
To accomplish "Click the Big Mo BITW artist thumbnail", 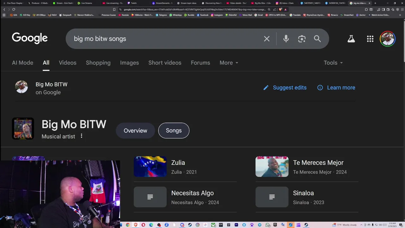I will click(x=23, y=129).
